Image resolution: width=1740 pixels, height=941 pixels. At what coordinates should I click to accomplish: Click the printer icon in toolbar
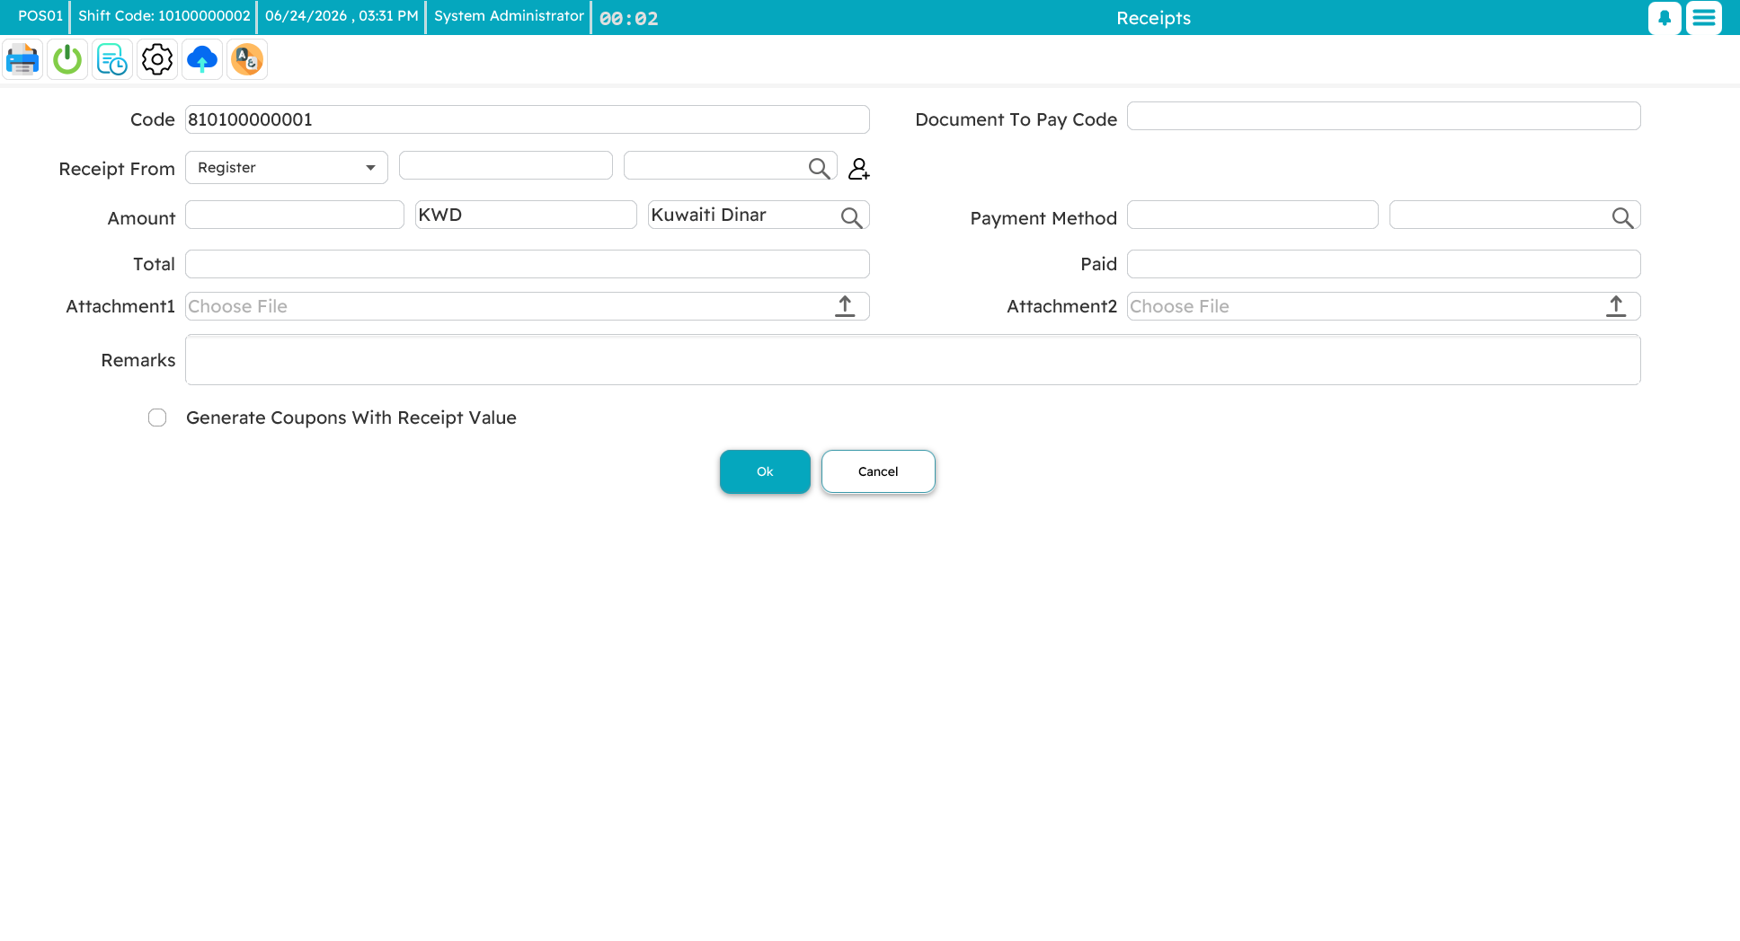(x=22, y=60)
